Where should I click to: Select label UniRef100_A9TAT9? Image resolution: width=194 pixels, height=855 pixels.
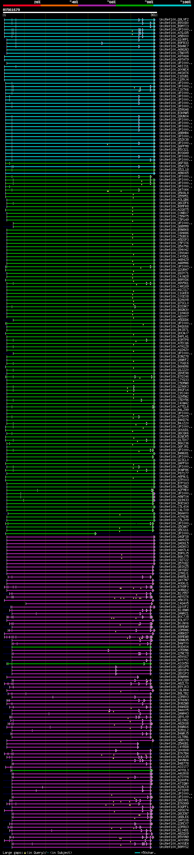(174, 60)
